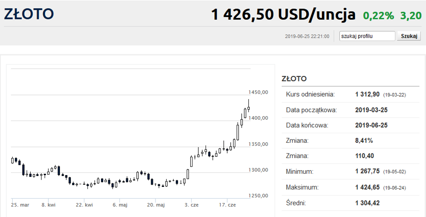Viewport: 426px width, 217px height.
Task: Click the szukaj profilu search field
Action: tap(367, 36)
